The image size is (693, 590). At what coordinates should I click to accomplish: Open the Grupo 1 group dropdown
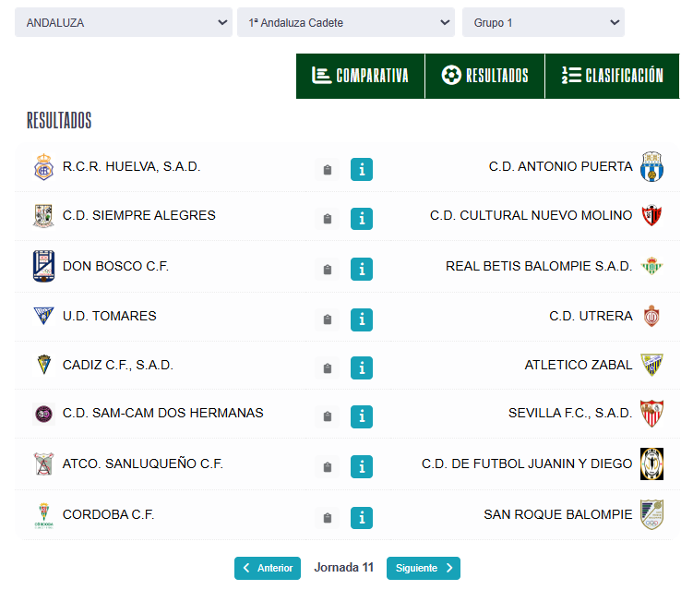click(x=544, y=22)
